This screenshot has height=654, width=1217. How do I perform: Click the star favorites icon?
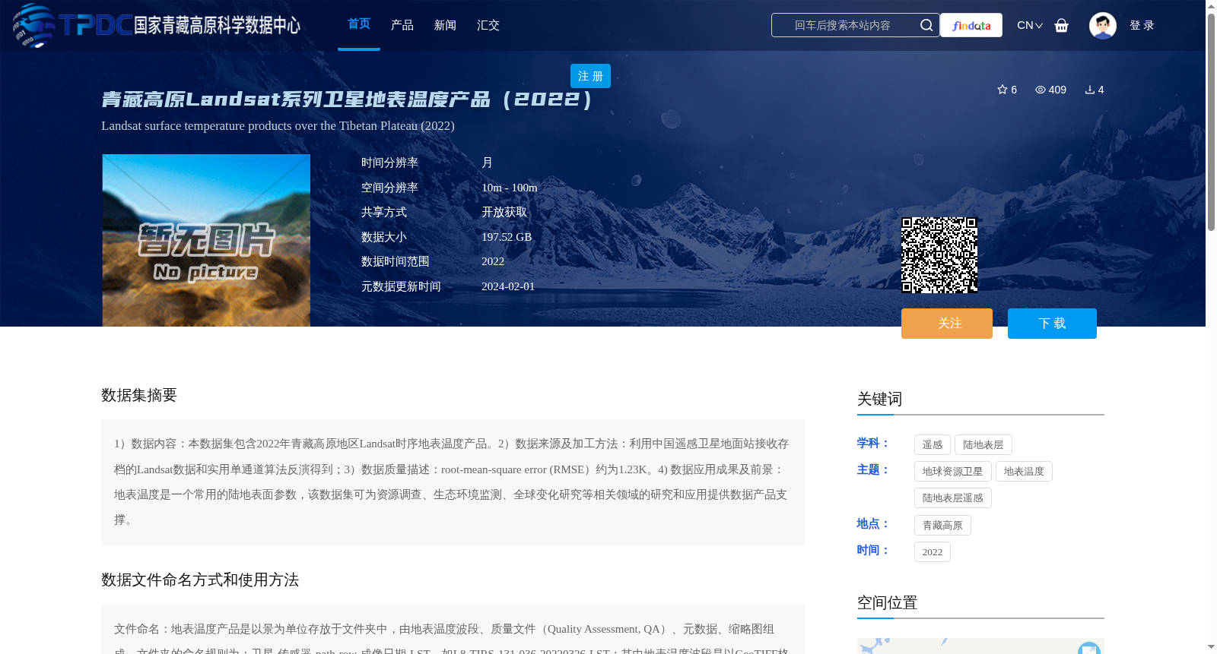pos(1002,90)
